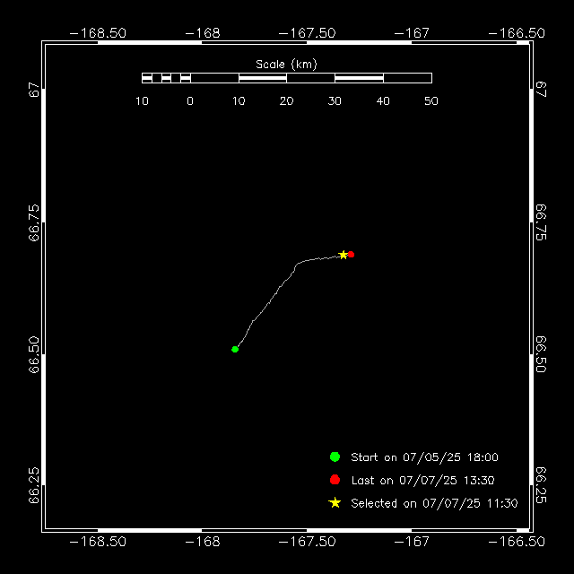Click the 0 label under the scale bar
Screen dimensions: 574x574
190,101
